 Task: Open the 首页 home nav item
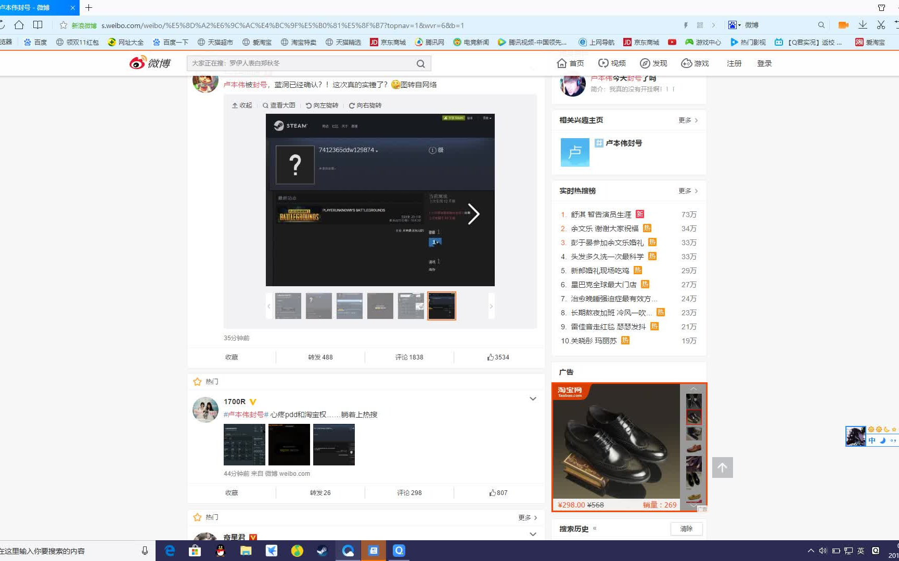pos(570,63)
